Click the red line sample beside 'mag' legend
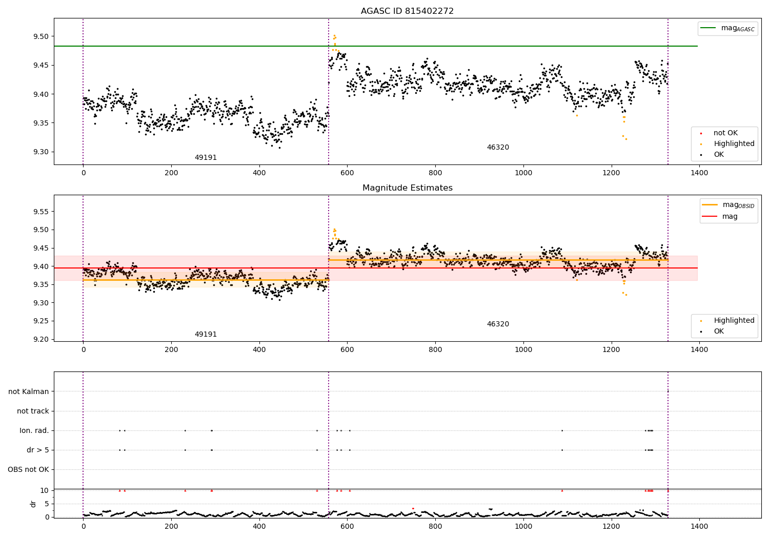This screenshot has height=538, width=769. coord(710,216)
